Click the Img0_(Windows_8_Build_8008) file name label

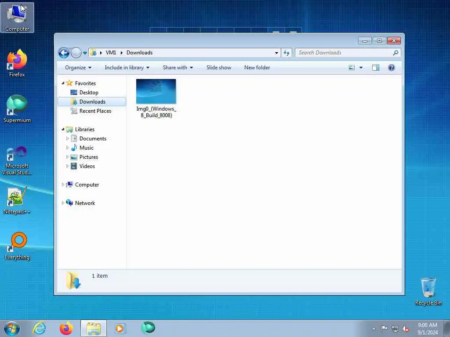click(156, 112)
